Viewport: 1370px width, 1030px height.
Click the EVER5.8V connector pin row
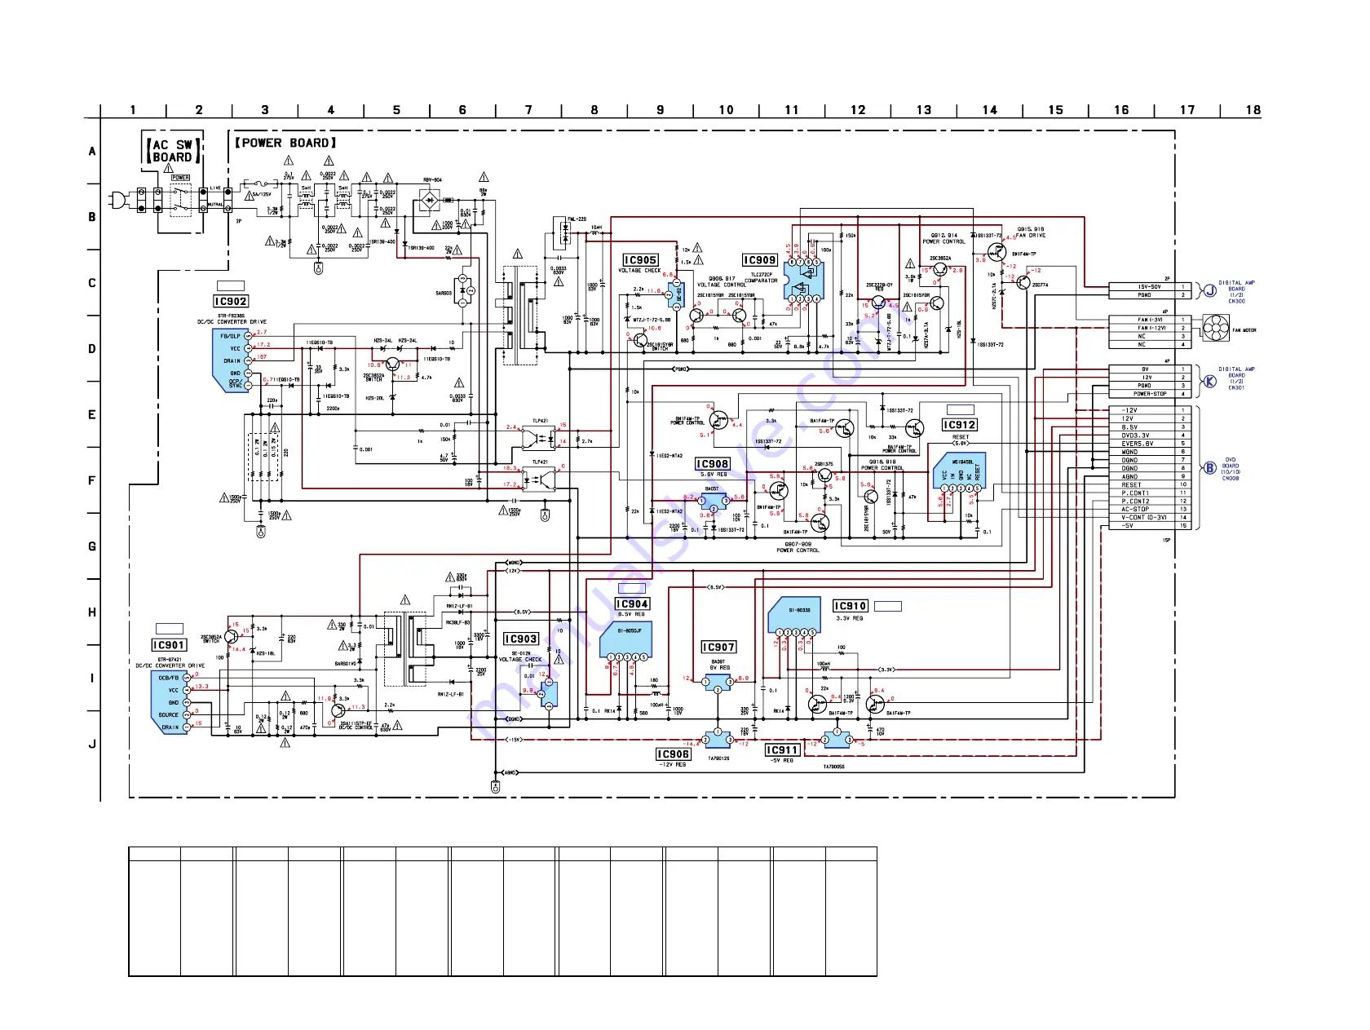[x=1150, y=444]
